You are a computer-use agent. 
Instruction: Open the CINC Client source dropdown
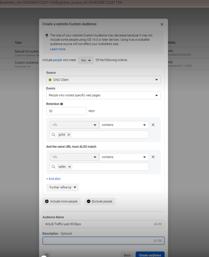103,80
